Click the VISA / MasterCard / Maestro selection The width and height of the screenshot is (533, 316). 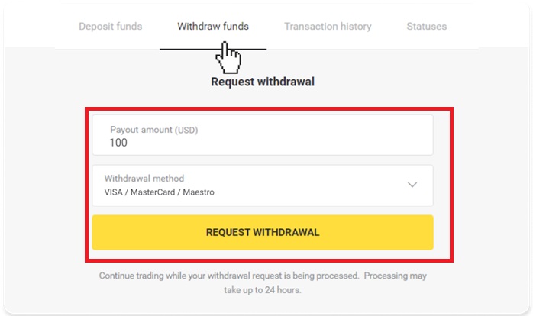[159, 192]
